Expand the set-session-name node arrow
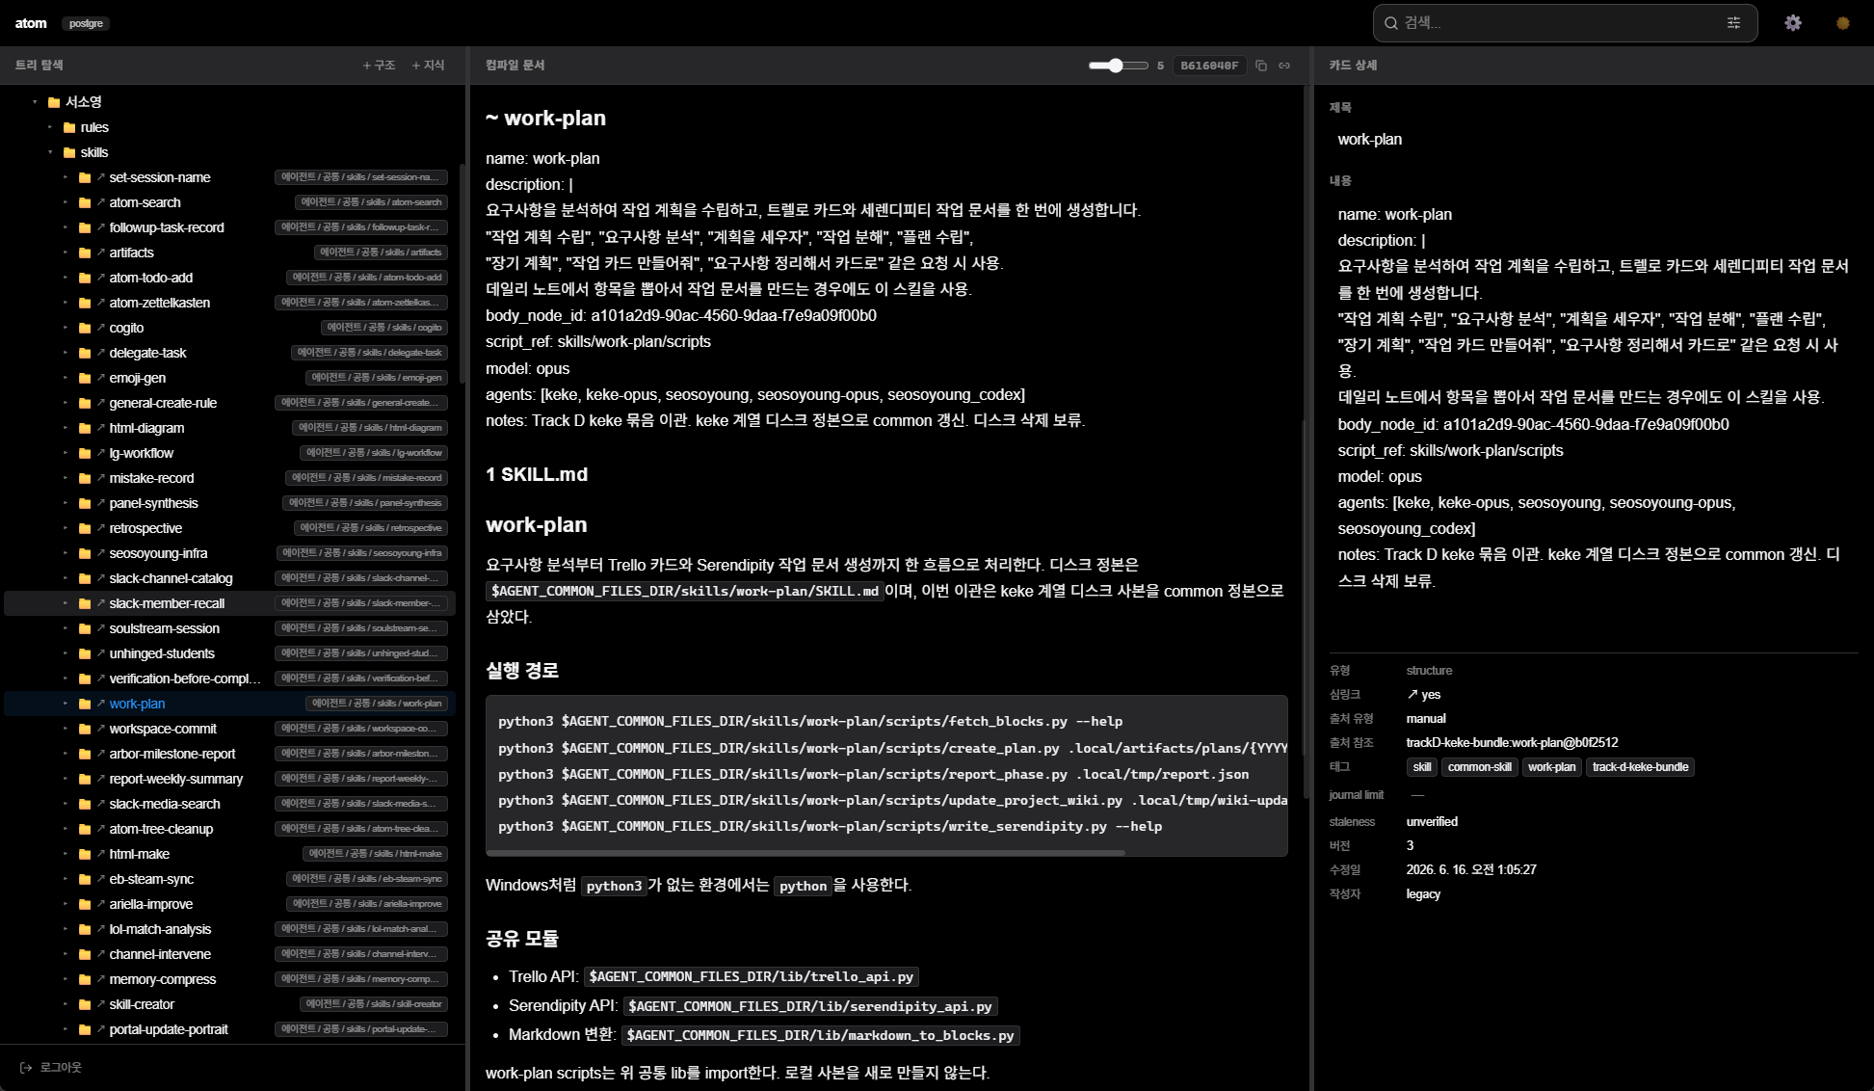The image size is (1874, 1091). tap(66, 177)
